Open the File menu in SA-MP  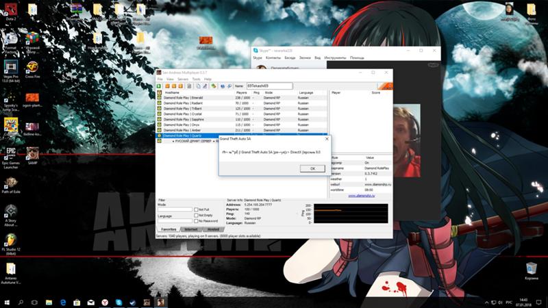(x=160, y=79)
